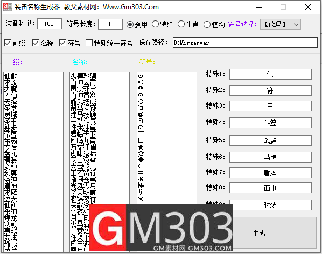
Task: Minimize the 装备名称生成器 window
Action: point(259,7)
